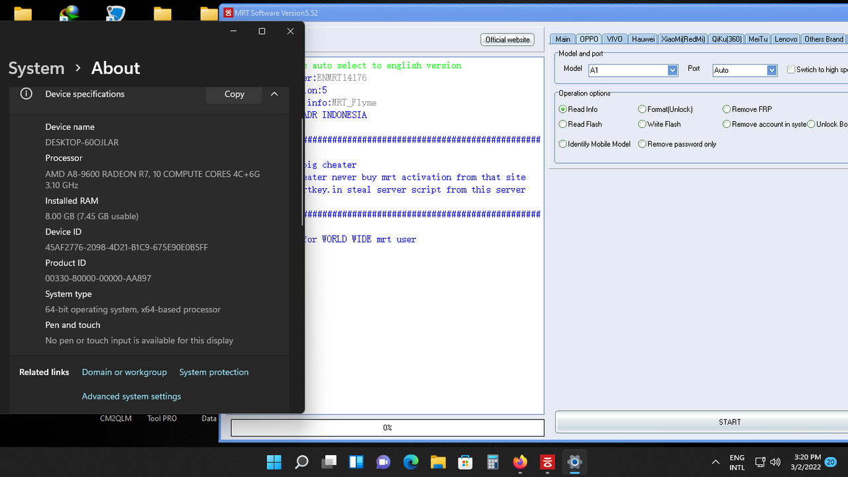Open the Port dropdown set to Auto
848x477 pixels.
[x=770, y=70]
